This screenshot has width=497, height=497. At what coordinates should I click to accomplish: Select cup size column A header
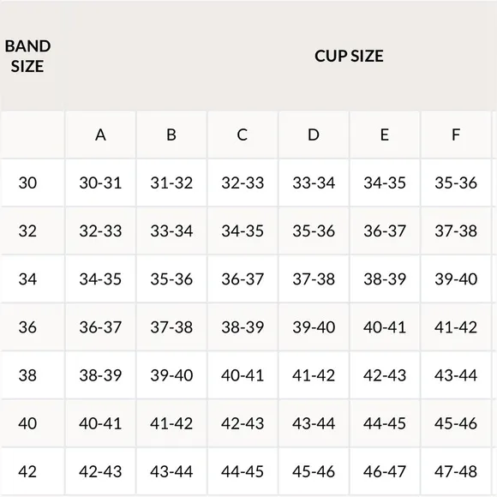pos(100,135)
